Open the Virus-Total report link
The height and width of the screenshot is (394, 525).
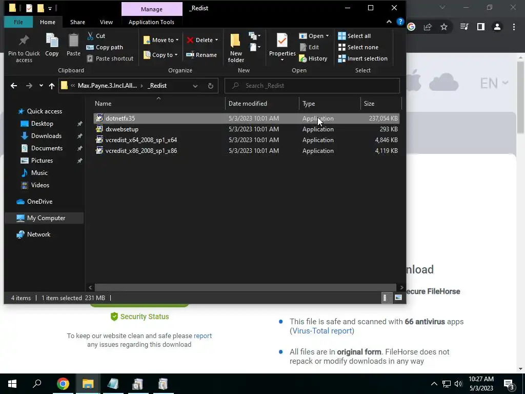(x=322, y=331)
